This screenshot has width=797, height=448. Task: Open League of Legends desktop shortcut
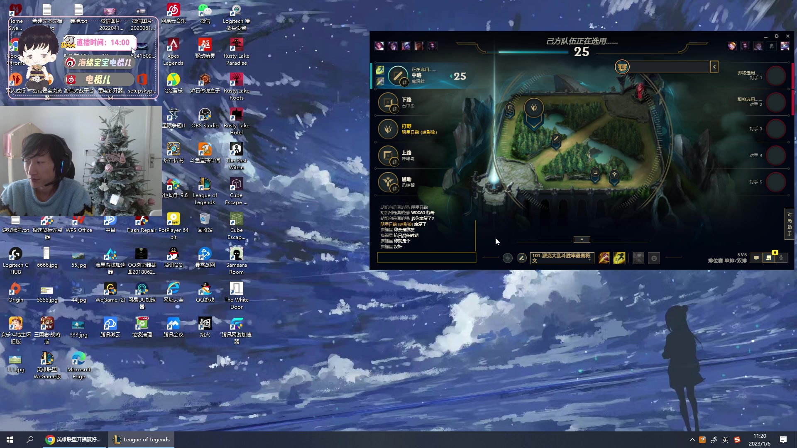click(x=205, y=191)
